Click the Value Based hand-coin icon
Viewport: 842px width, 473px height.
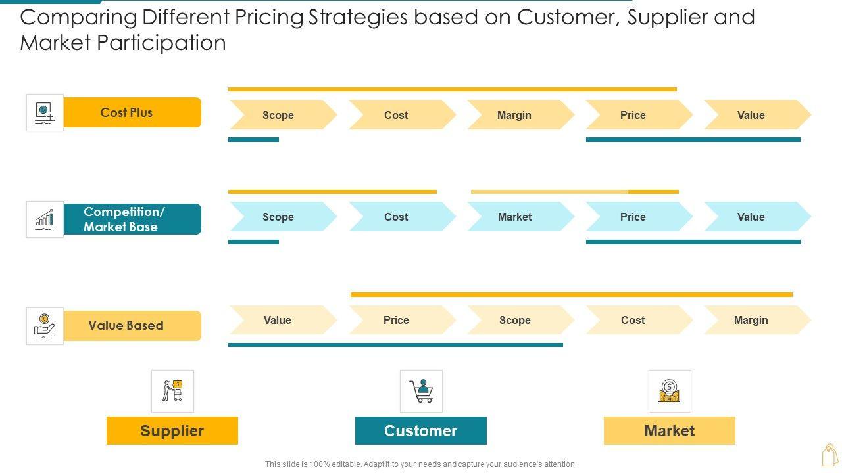point(45,325)
